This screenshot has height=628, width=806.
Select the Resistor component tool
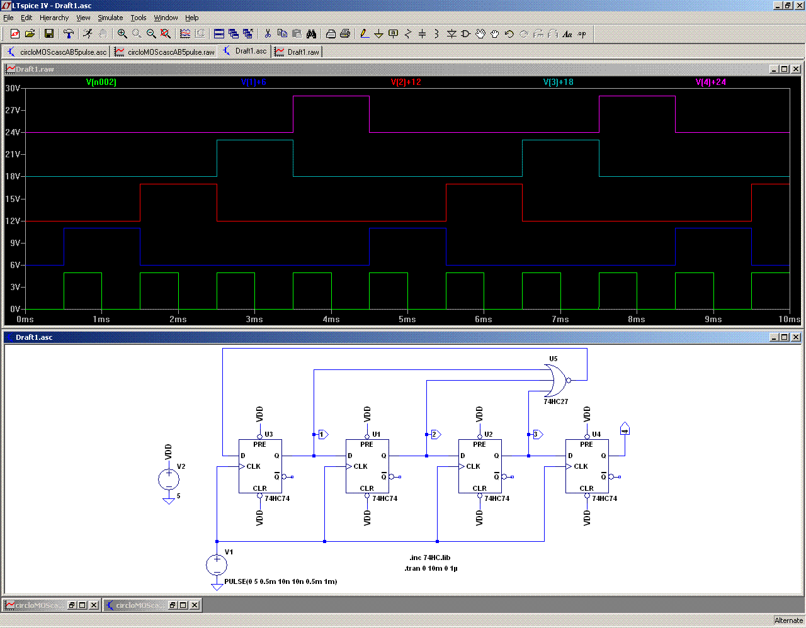pos(407,34)
